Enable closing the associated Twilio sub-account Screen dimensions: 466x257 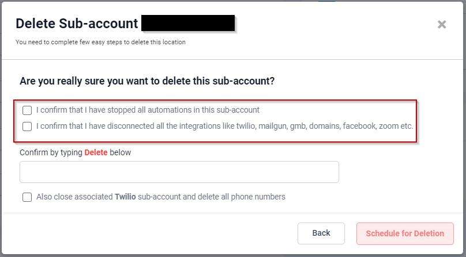click(x=27, y=197)
